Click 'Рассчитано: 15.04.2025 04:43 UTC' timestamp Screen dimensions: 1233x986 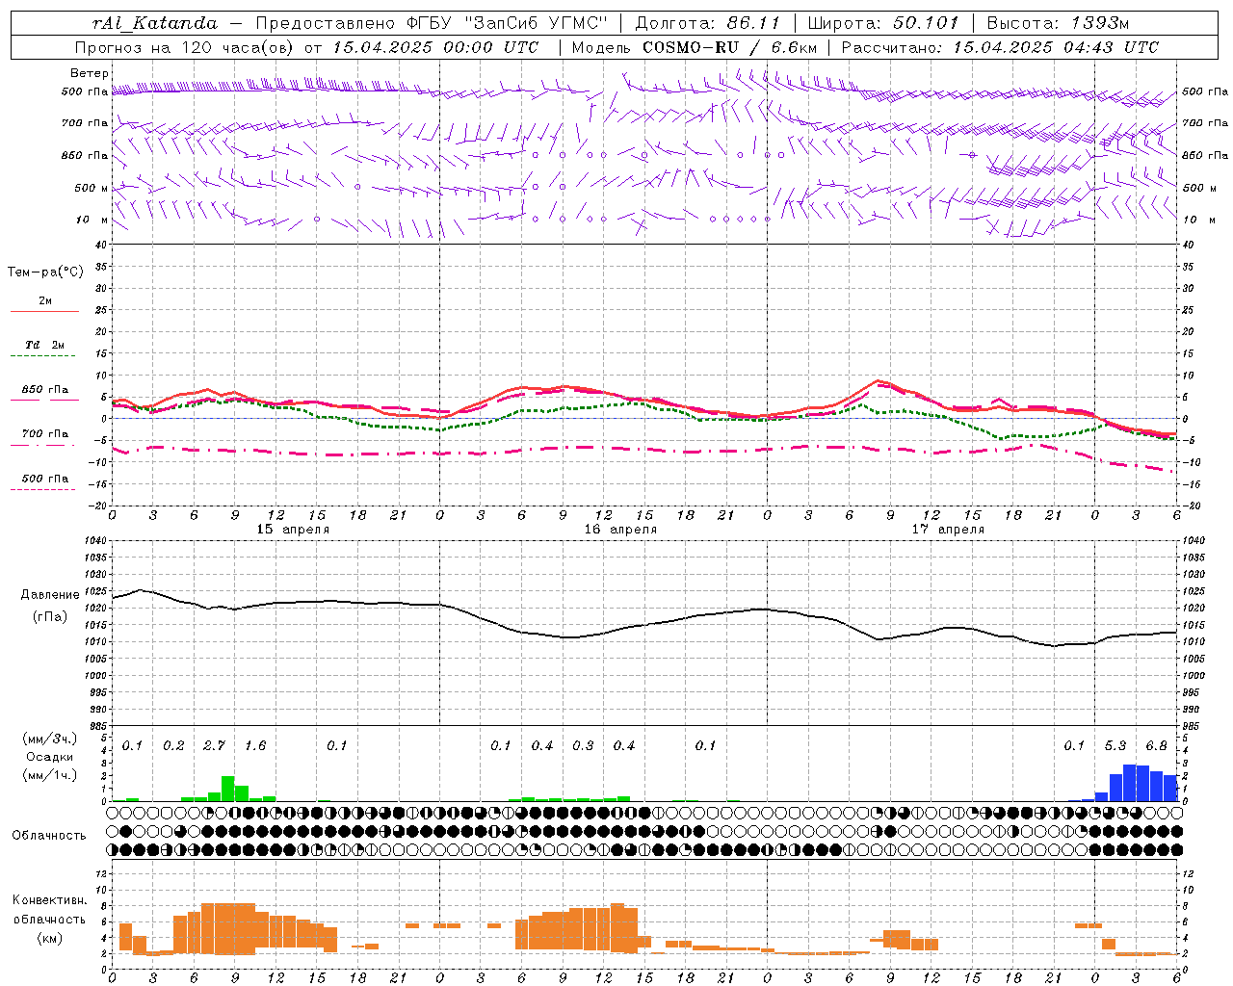tap(1000, 47)
